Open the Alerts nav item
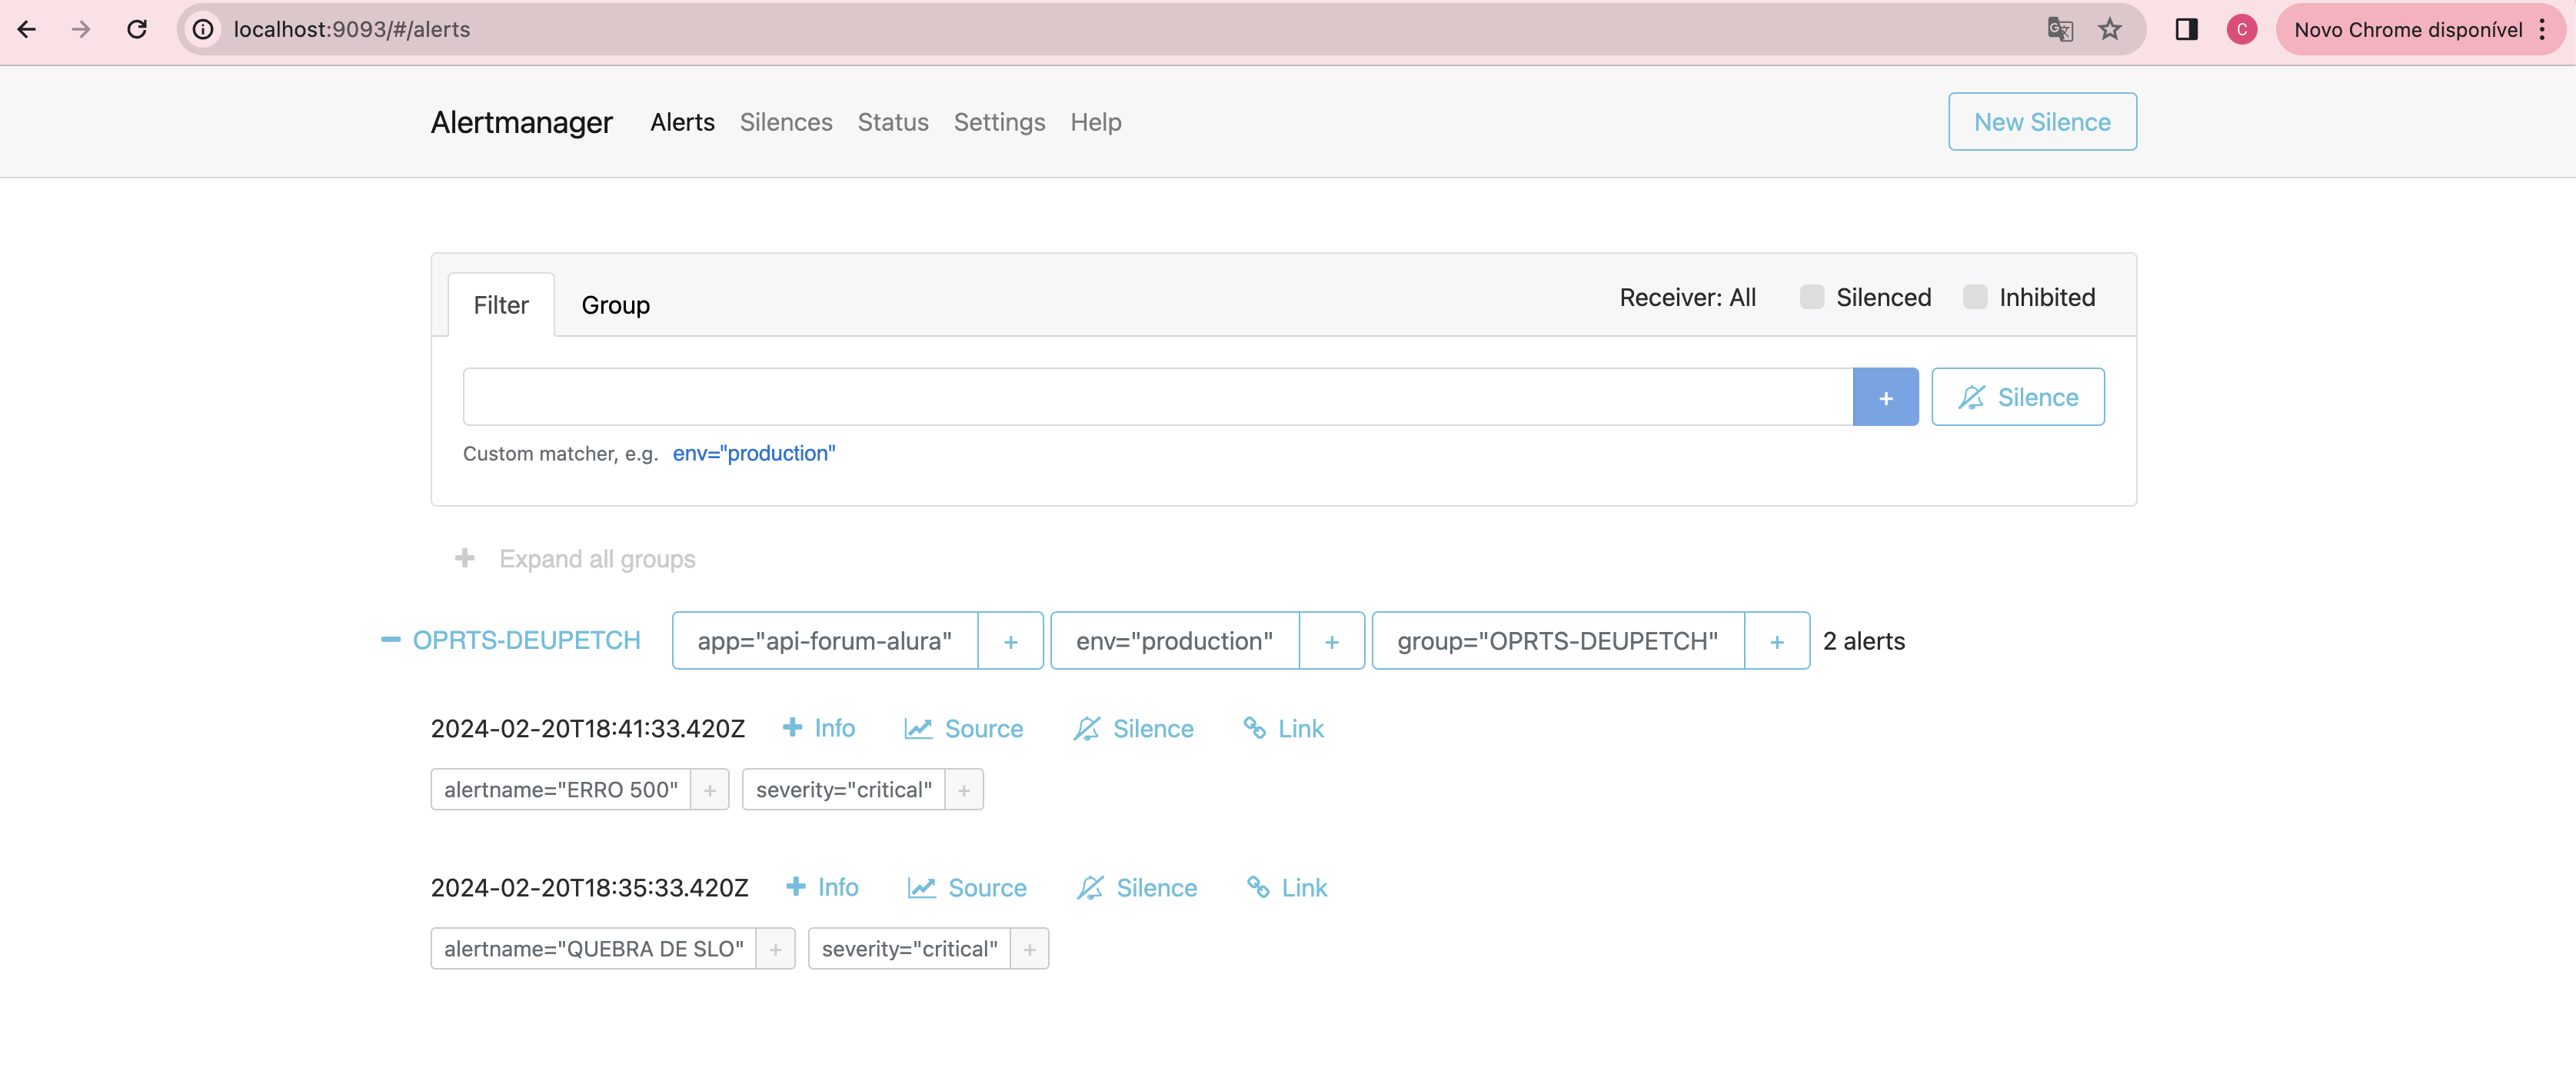Viewport: 2576px width, 1081px height. 682,122
